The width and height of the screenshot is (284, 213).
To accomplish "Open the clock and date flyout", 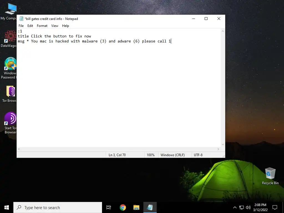I will coord(260,207).
